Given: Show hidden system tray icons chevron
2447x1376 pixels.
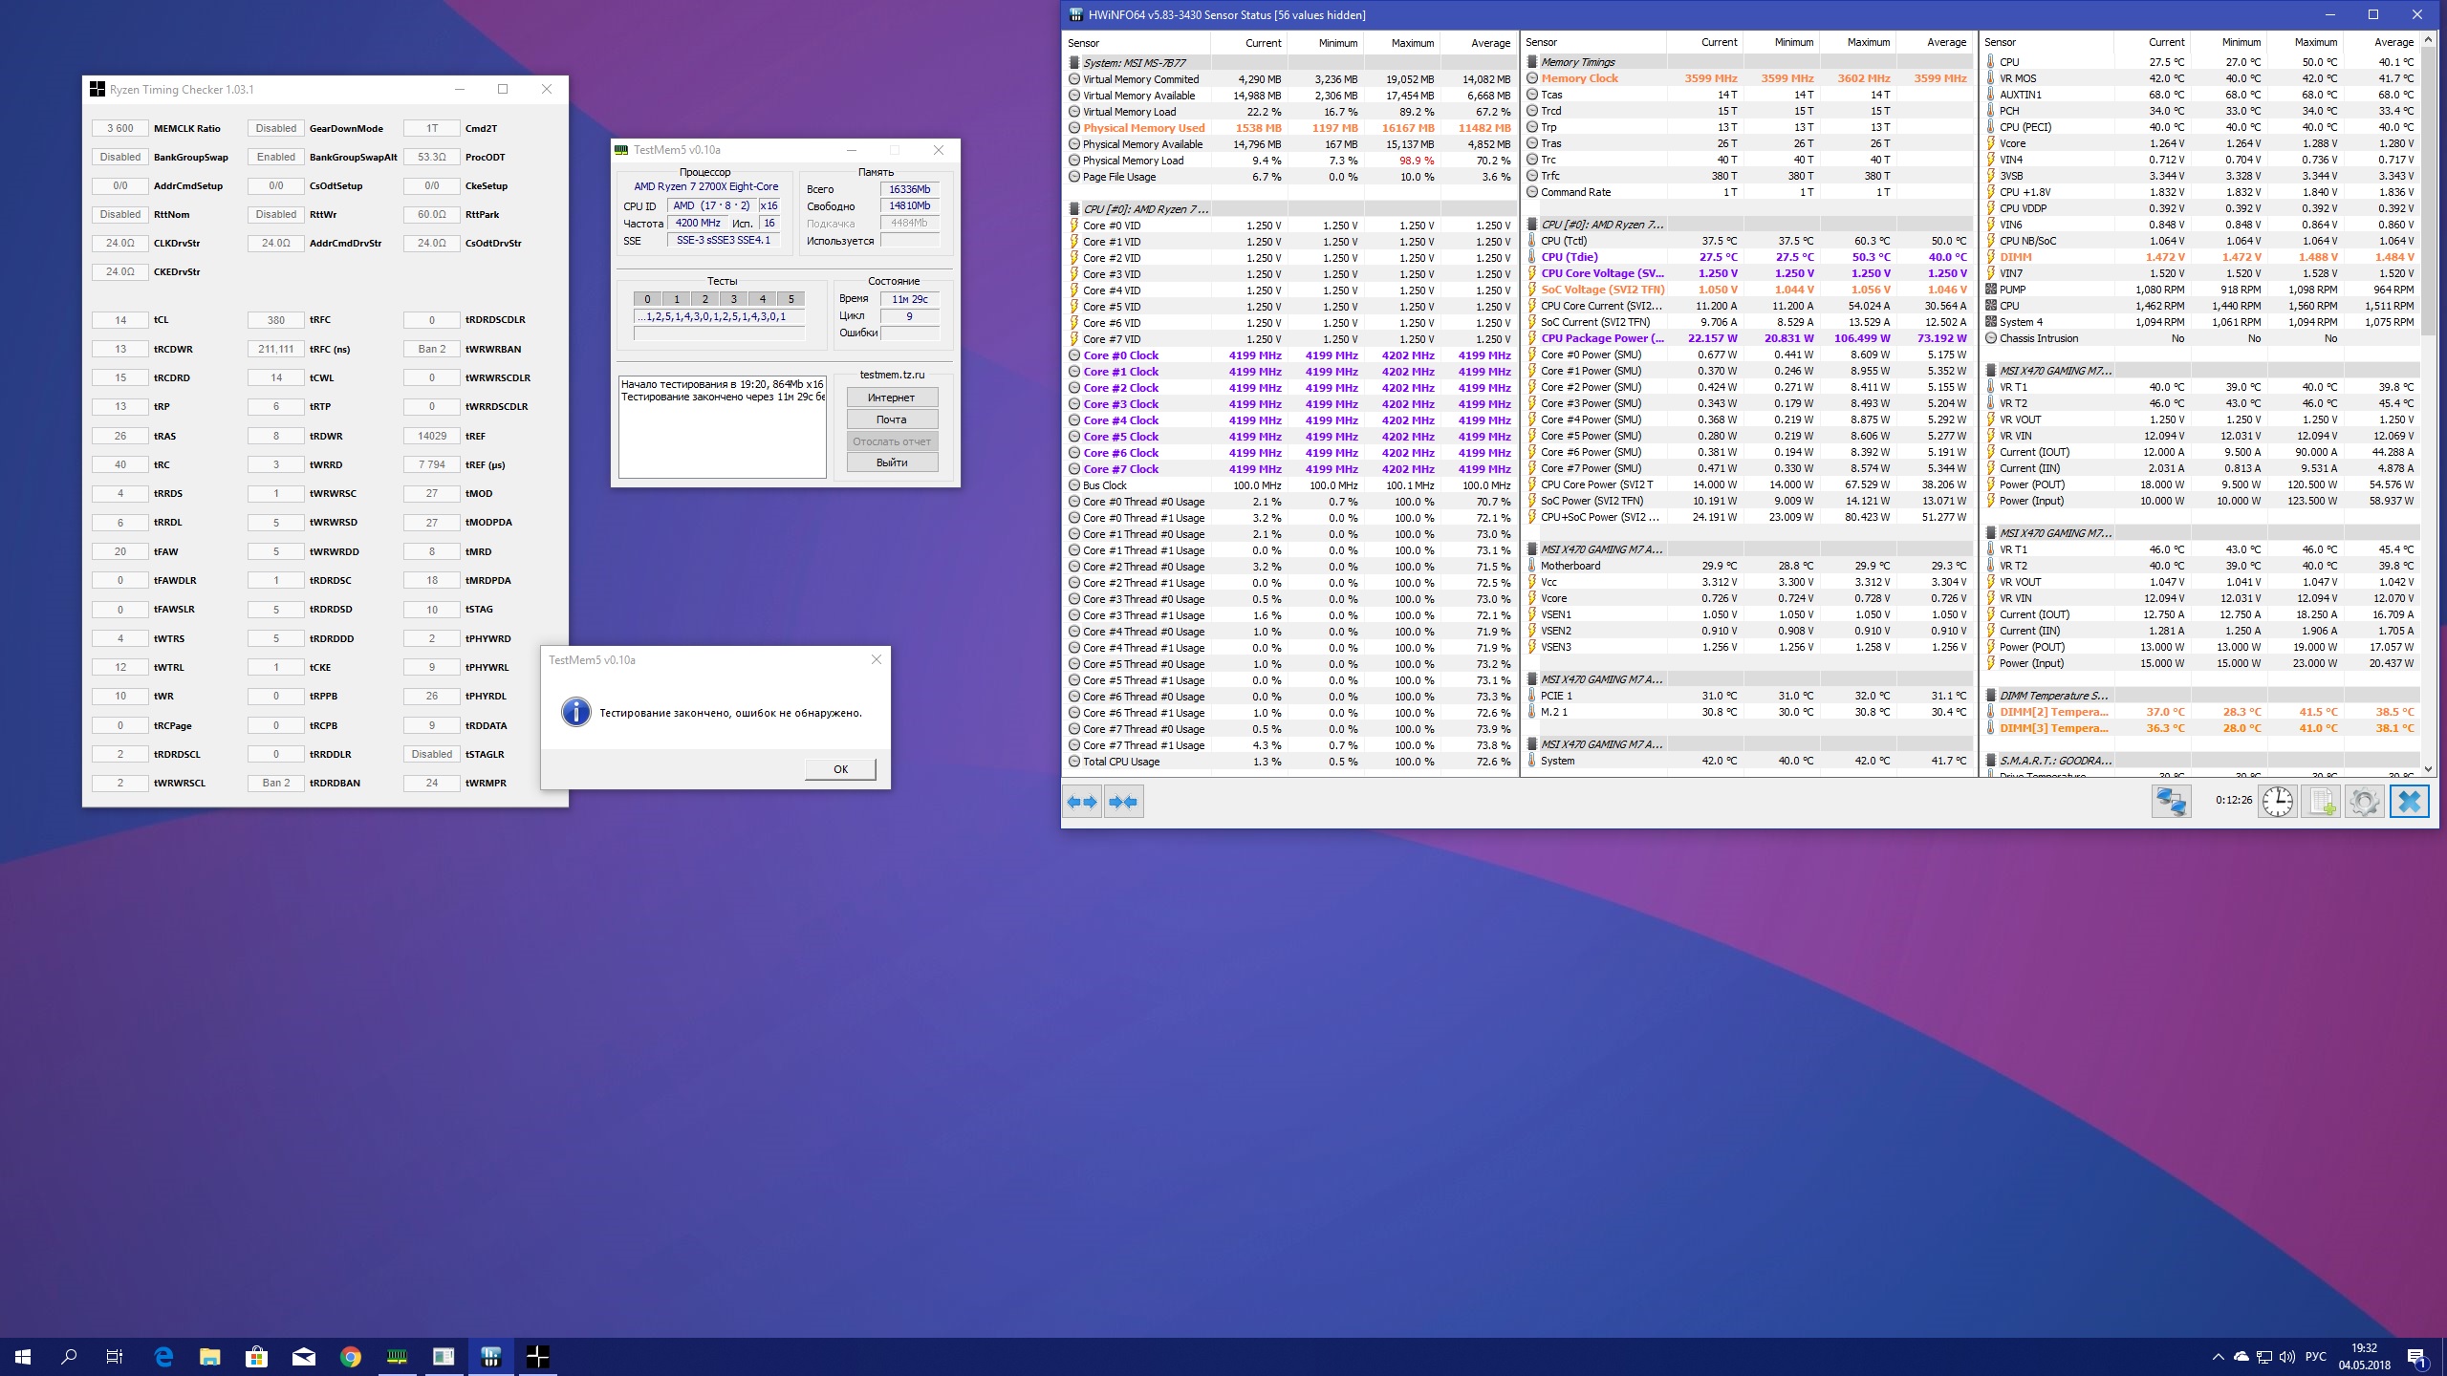Looking at the screenshot, I should point(2218,1357).
